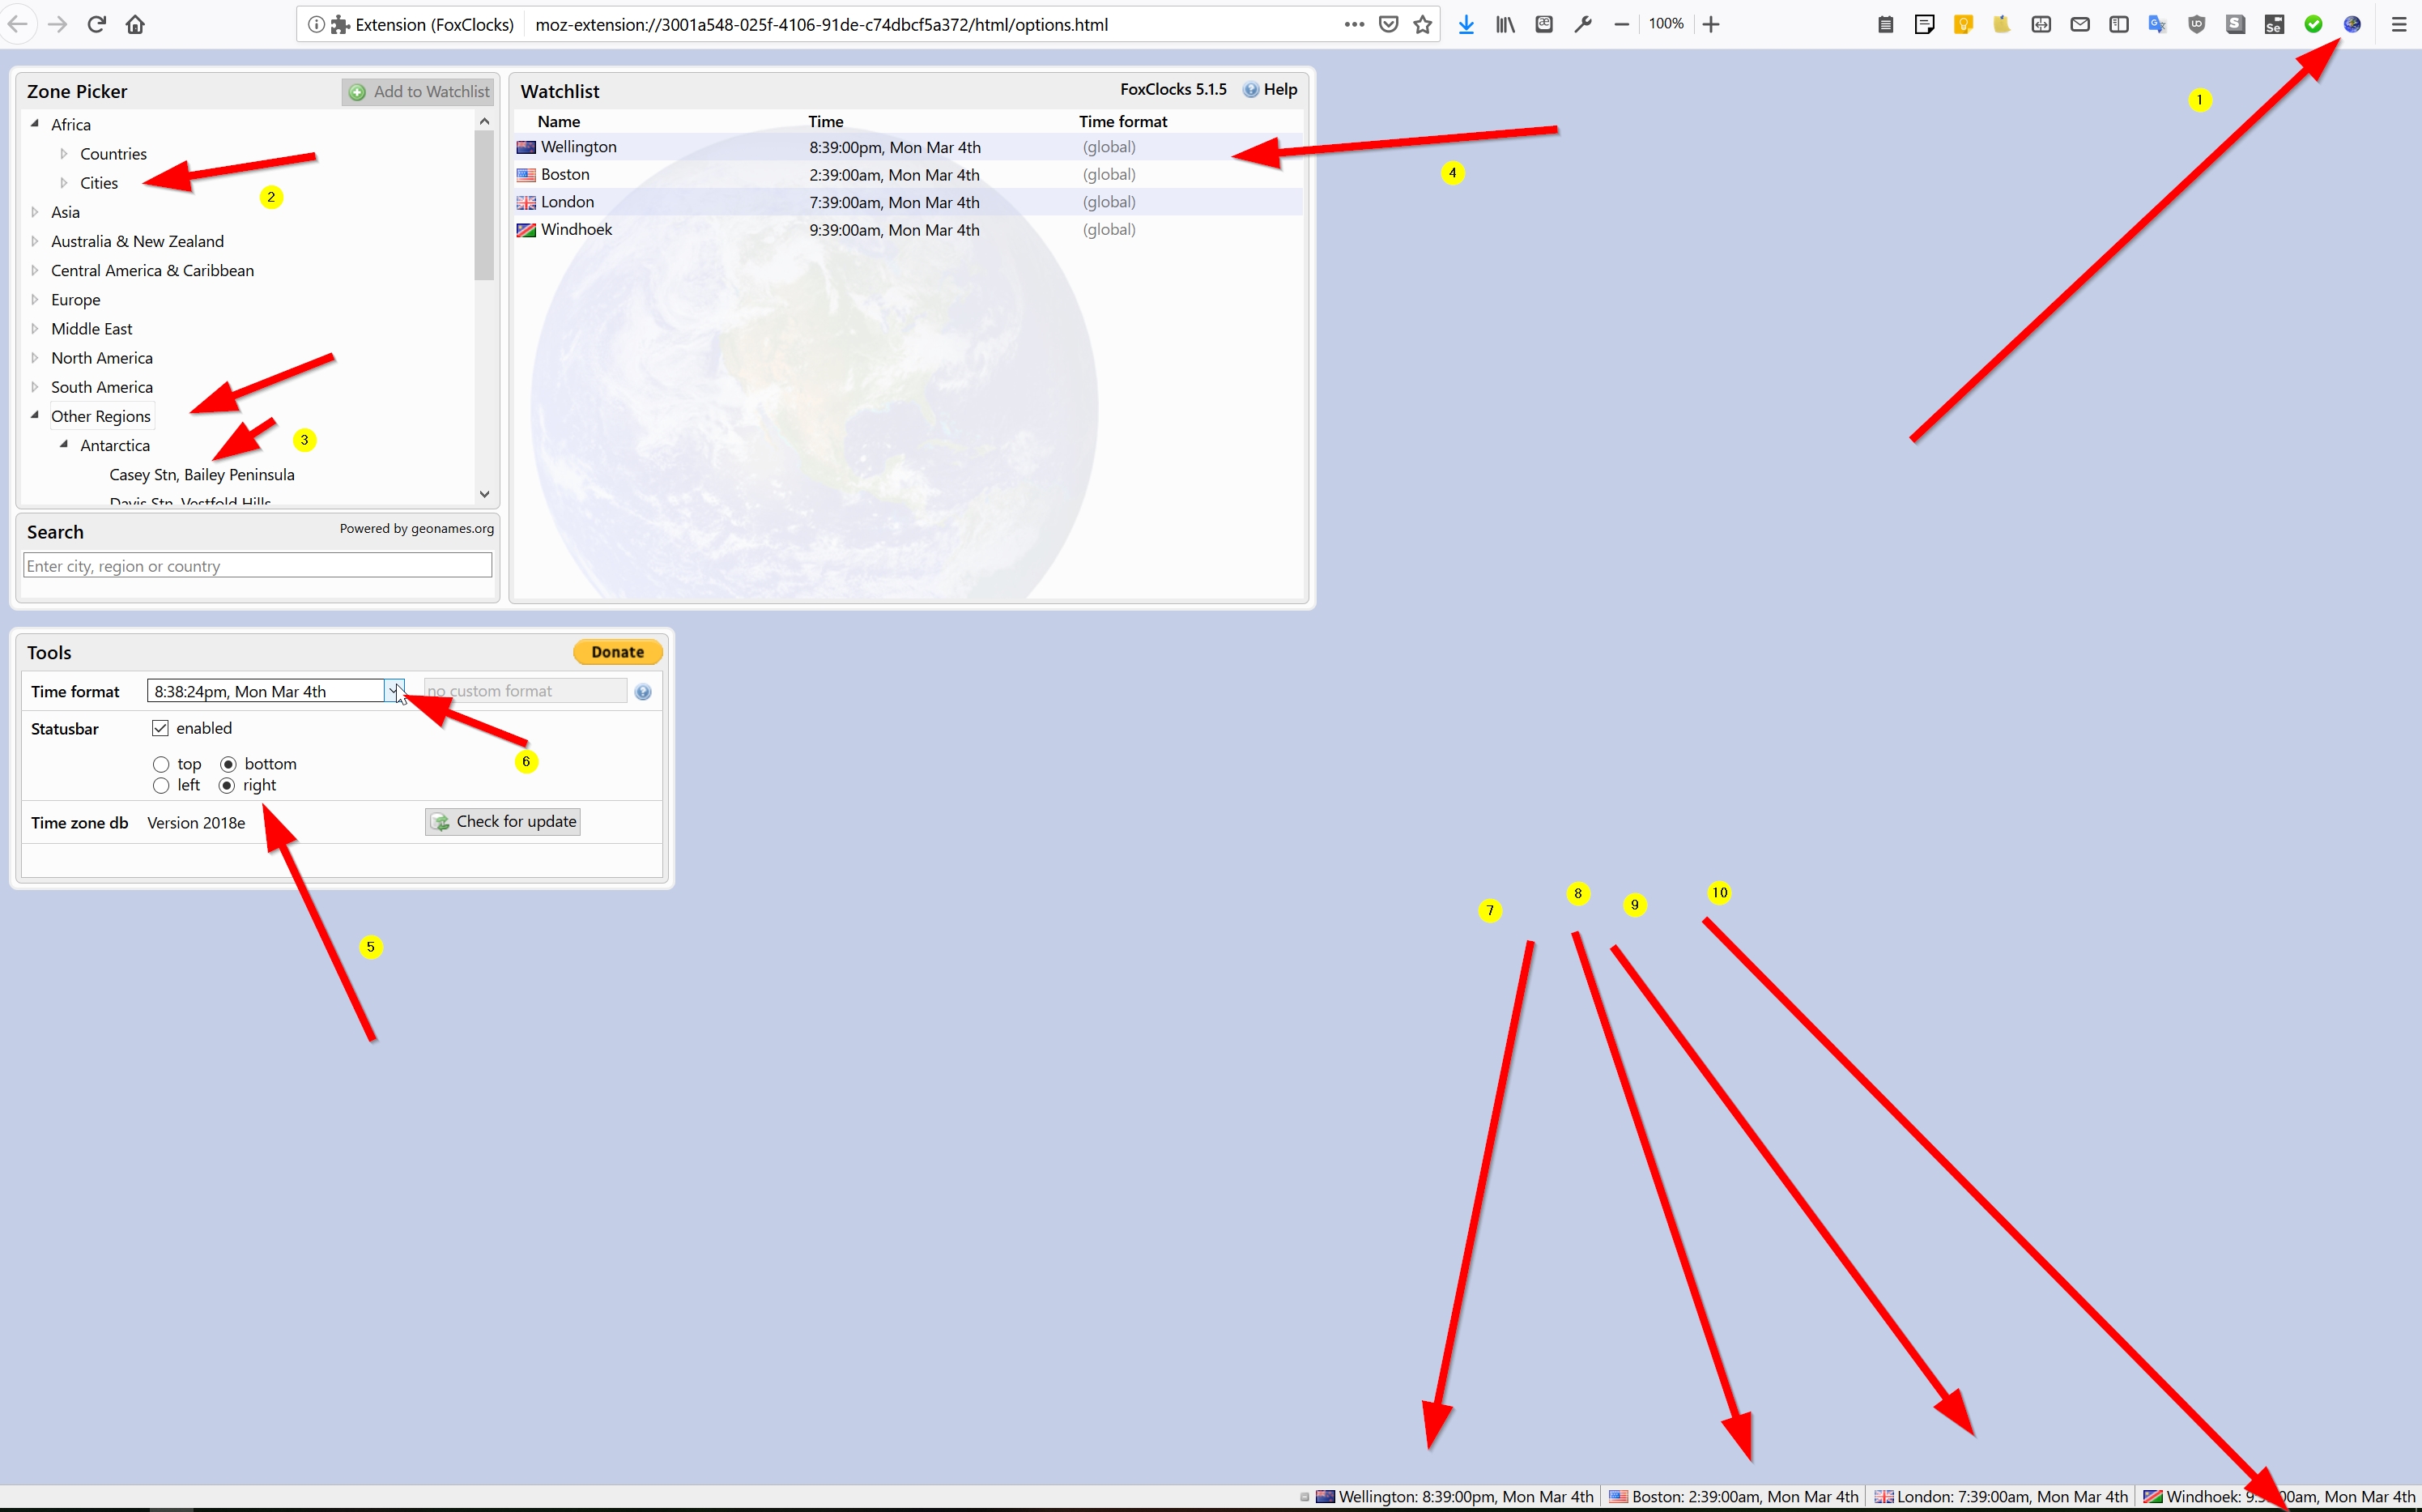Expand the Europe region in Zone Picker
This screenshot has width=2422, height=1512.
pos(35,299)
